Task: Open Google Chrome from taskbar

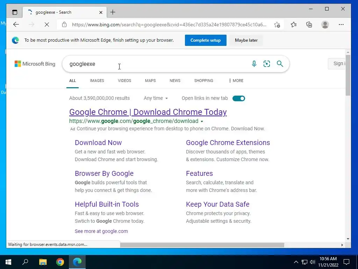Action: click(60, 262)
